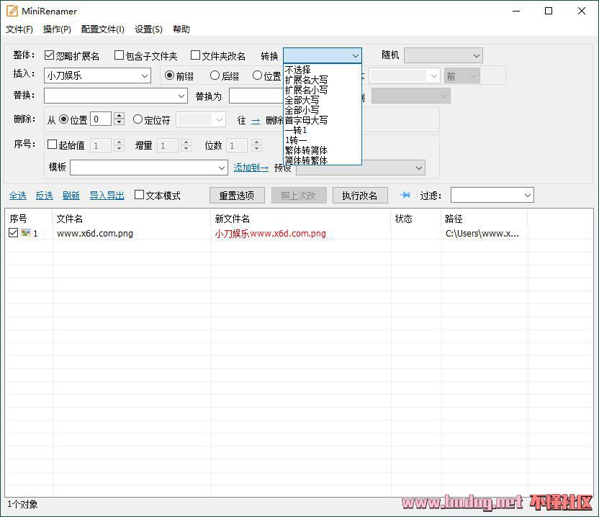Open the 预设 dropdown

click(361, 168)
